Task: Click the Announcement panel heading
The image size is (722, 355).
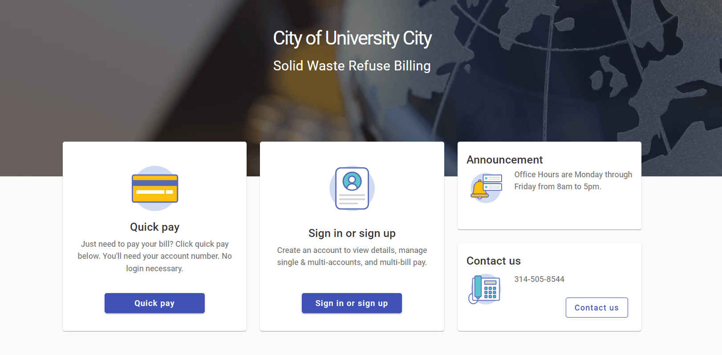Action: (x=504, y=159)
